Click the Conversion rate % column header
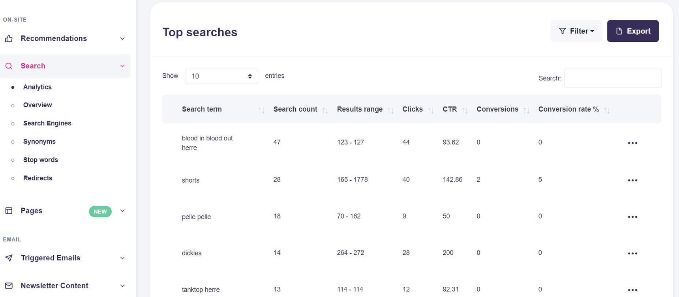The width and height of the screenshot is (679, 297). pos(568,109)
